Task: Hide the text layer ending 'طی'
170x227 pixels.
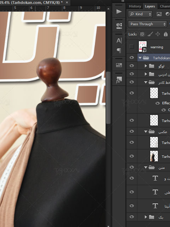Action: pyautogui.click(x=131, y=192)
